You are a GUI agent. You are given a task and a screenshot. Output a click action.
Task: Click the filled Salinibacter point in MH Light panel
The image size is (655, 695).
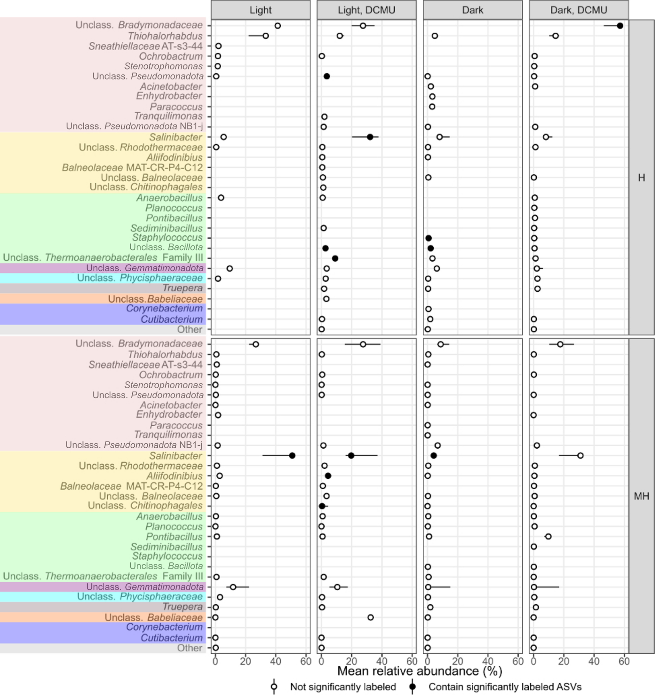[x=292, y=456]
